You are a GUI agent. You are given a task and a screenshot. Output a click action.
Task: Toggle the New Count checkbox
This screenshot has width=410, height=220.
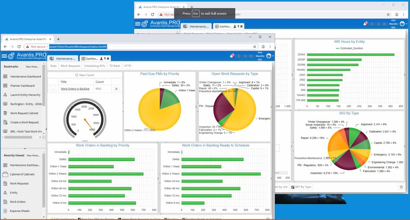tap(77, 75)
